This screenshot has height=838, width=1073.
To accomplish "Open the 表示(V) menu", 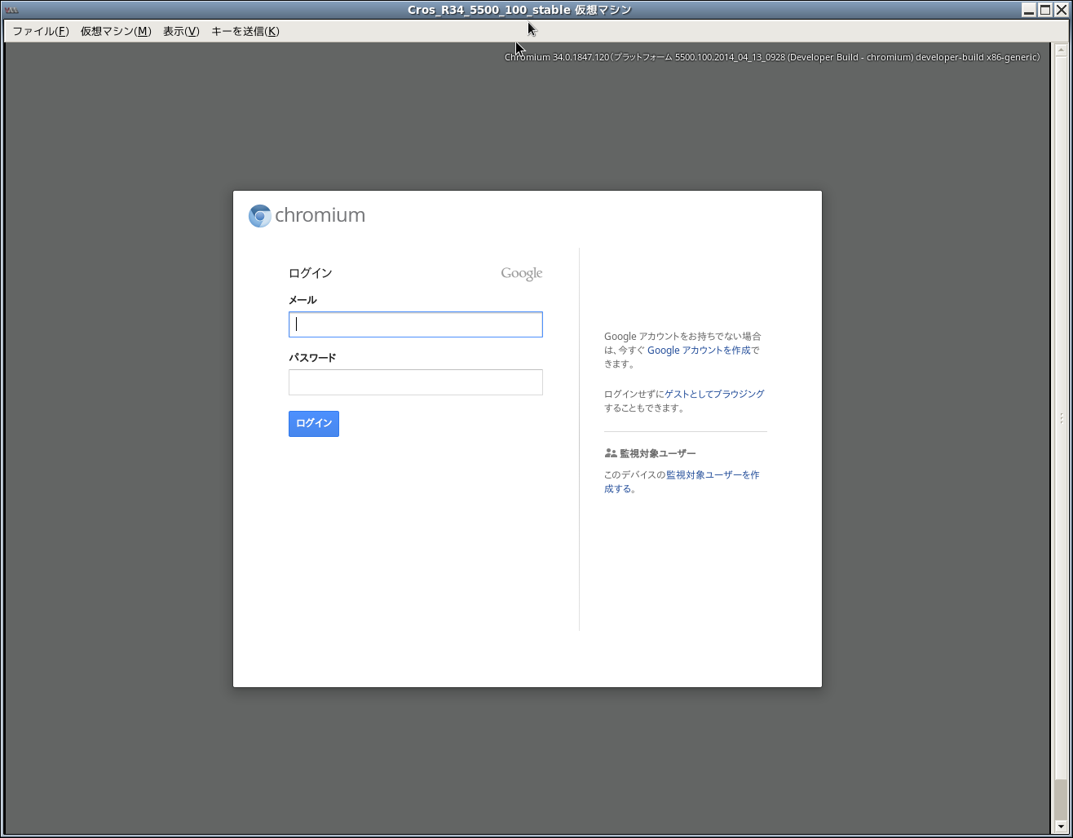I will (181, 31).
